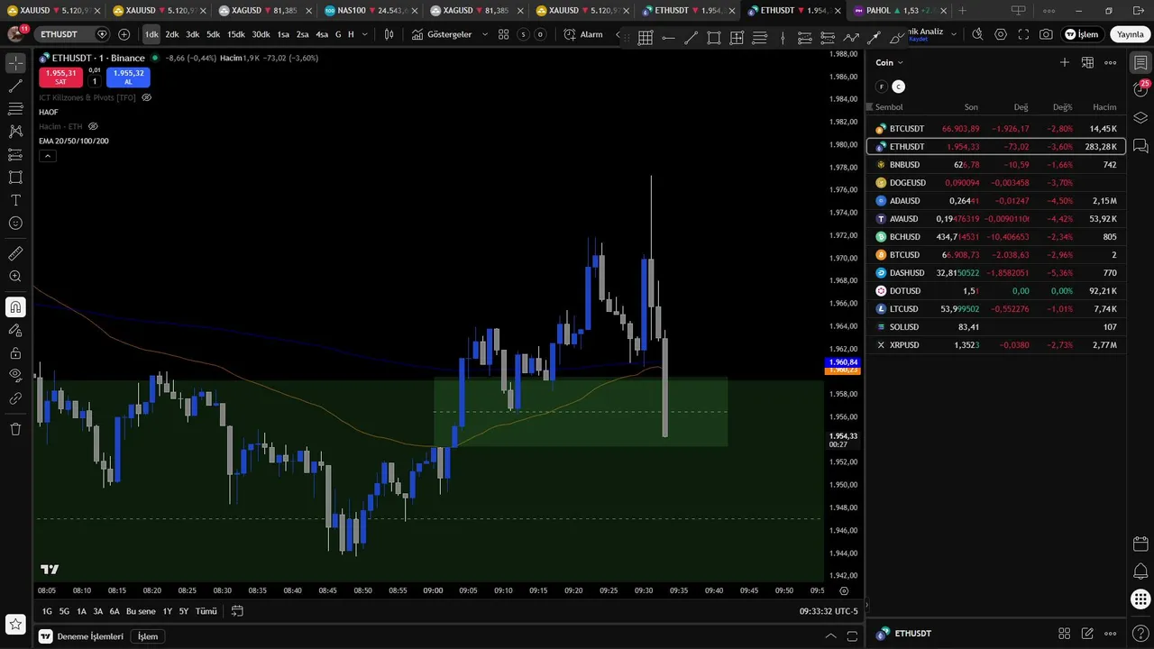The height and width of the screenshot is (649, 1154).
Task: Enter fullscreen mode
Action: point(1023,34)
